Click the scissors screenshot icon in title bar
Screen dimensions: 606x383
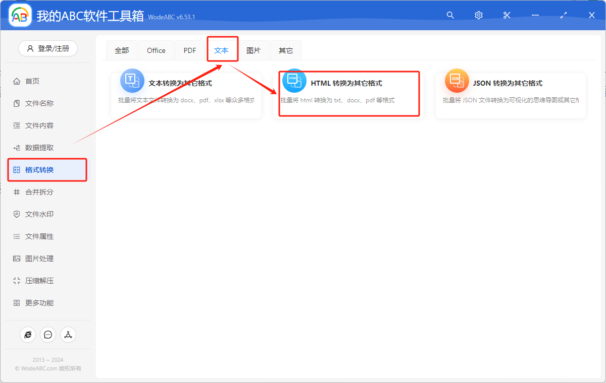507,15
